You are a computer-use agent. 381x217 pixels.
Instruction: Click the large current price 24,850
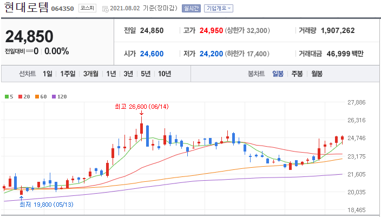[29, 36]
